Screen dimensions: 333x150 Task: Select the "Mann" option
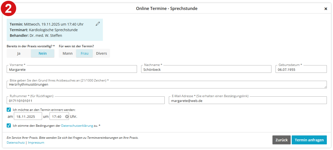pos(67,53)
